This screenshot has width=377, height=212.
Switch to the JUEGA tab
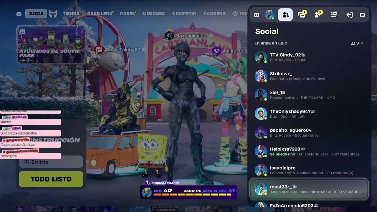coord(36,14)
